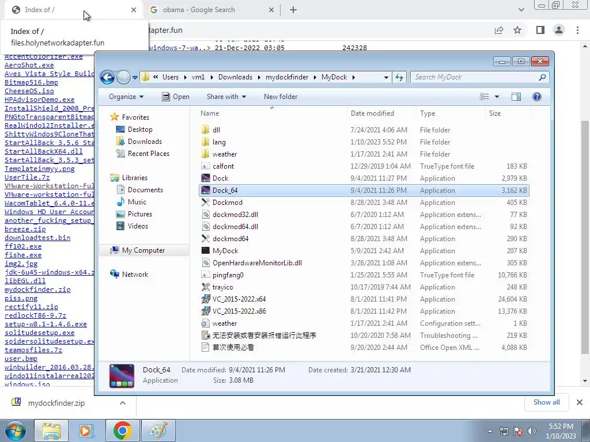Select Recent Places in navigation pane
The width and height of the screenshot is (590, 442).
pos(143,153)
